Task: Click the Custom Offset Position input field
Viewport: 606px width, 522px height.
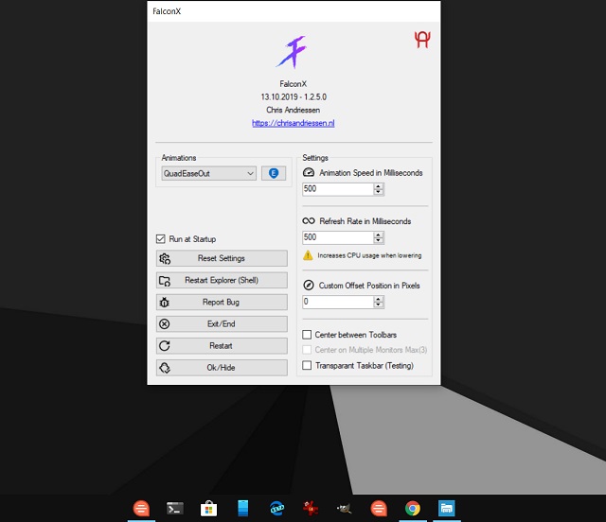Action: 337,302
